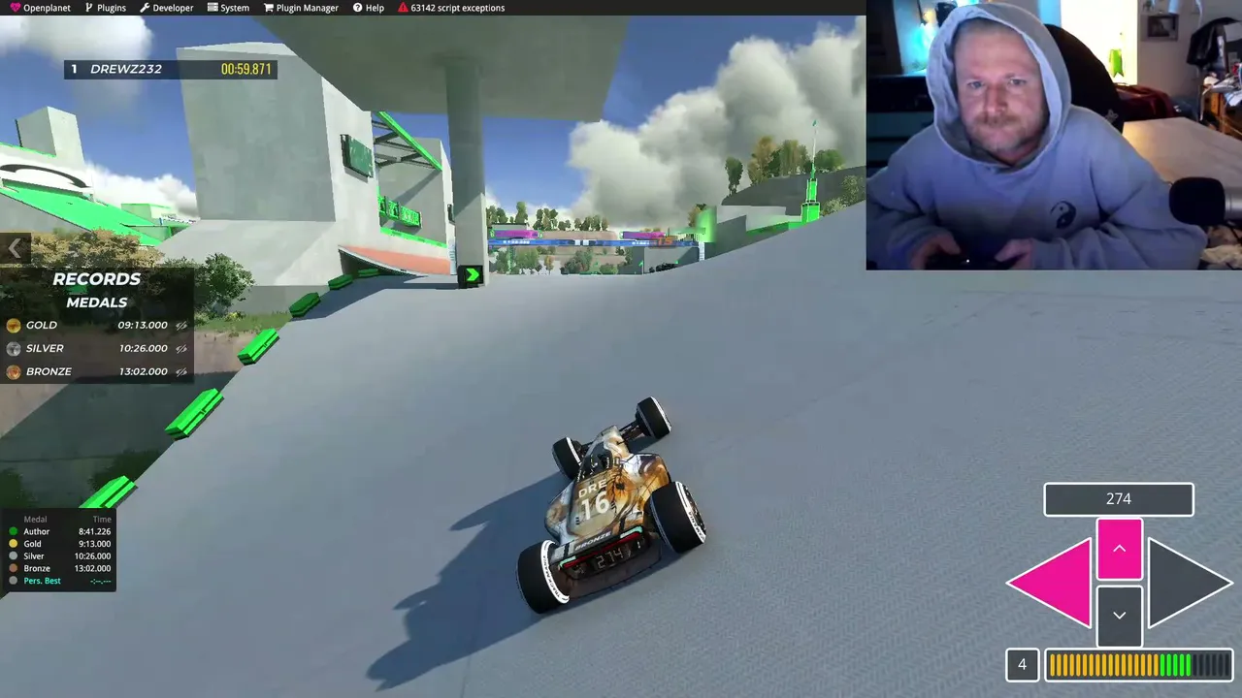Image resolution: width=1242 pixels, height=698 pixels.
Task: Click the speed readout showing 274
Action: [x=1119, y=499]
